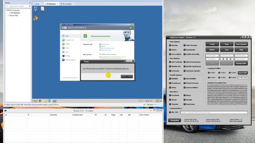Open the Setup gear in ESET sidebar
Viewport: 255px width, 143px height.
(x=63, y=48)
